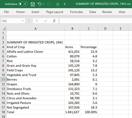Click the 100.00% total percentage cell

(89, 112)
